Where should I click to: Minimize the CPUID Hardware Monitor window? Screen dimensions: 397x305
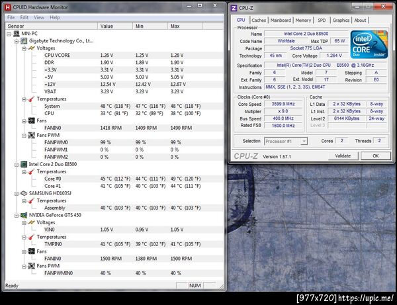click(x=189, y=6)
